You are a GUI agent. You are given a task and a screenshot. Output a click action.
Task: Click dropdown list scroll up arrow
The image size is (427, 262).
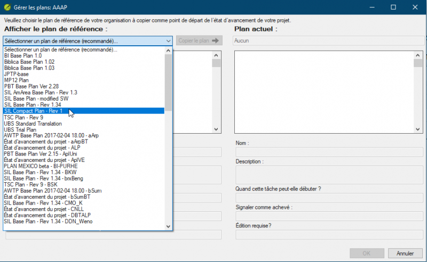tap(168, 51)
